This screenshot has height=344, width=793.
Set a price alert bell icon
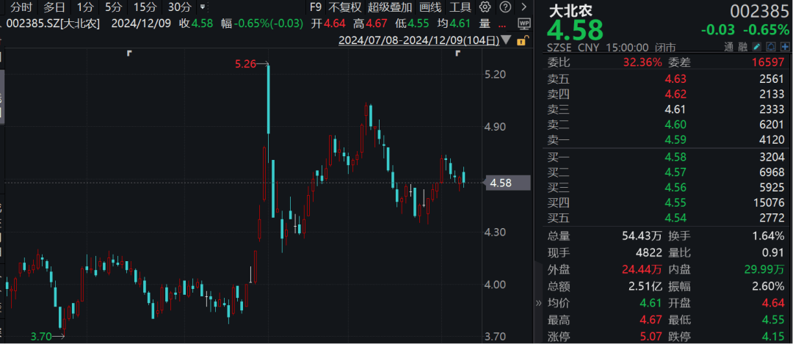tap(771, 47)
